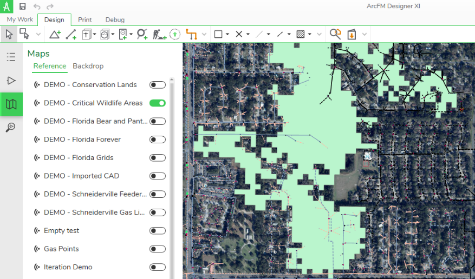Open the My Work tab
The height and width of the screenshot is (279, 475).
pyautogui.click(x=19, y=19)
